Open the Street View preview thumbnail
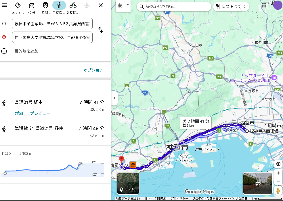Screen dimensions: 283x201 [257, 183]
